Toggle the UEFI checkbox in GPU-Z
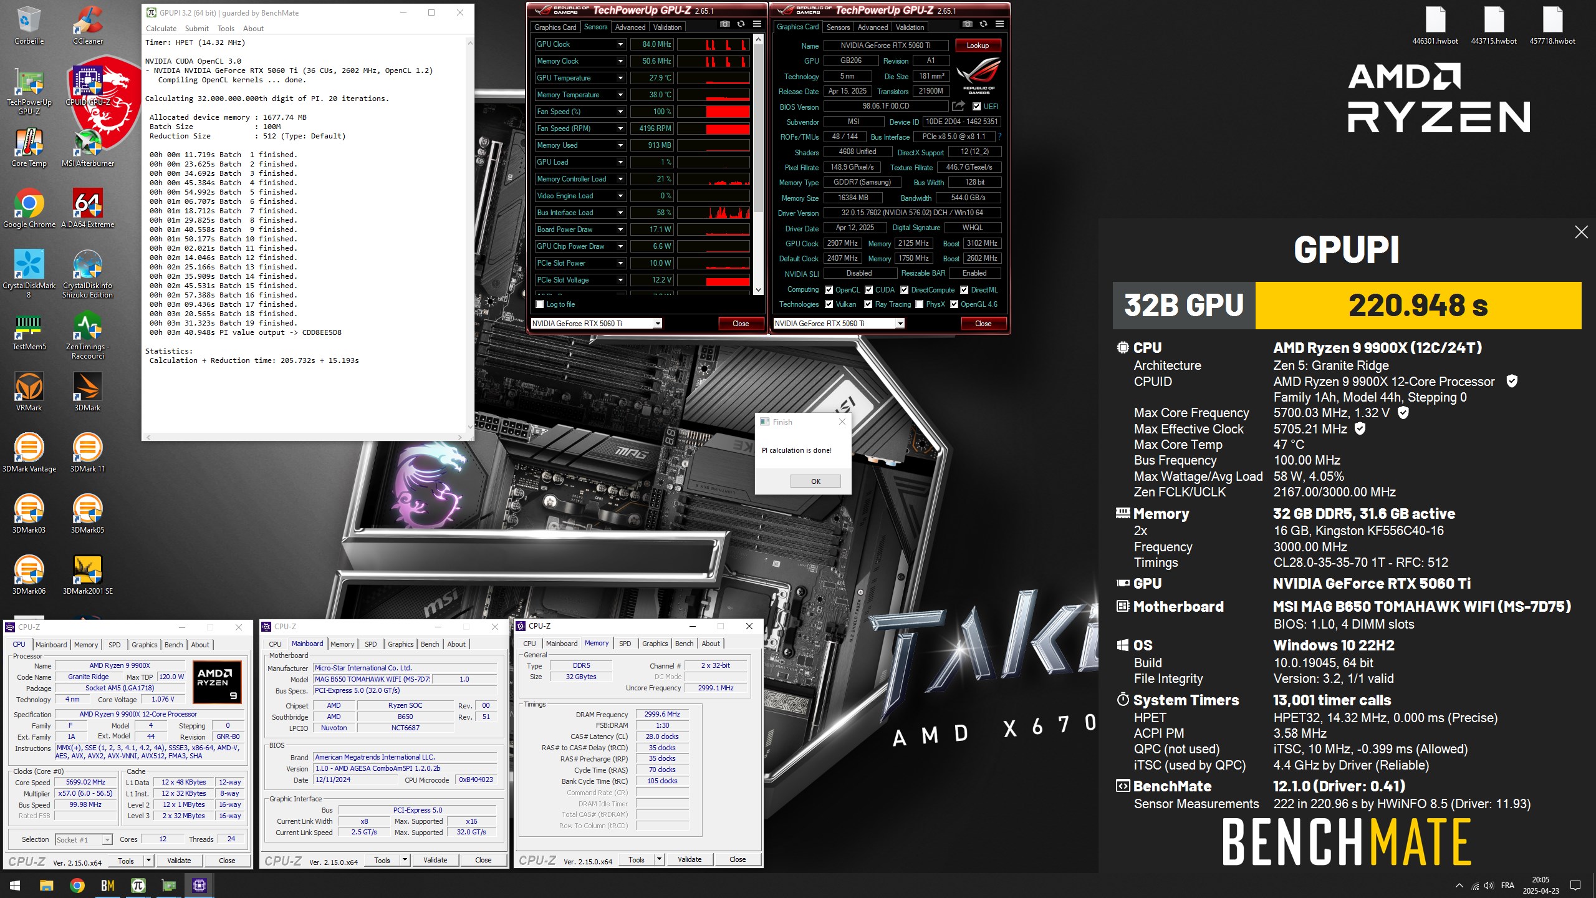1596x898 pixels. click(x=977, y=107)
